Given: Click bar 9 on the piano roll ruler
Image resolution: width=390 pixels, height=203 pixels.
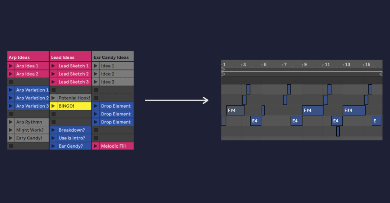Looking at the screenshot, I should (x=305, y=65).
